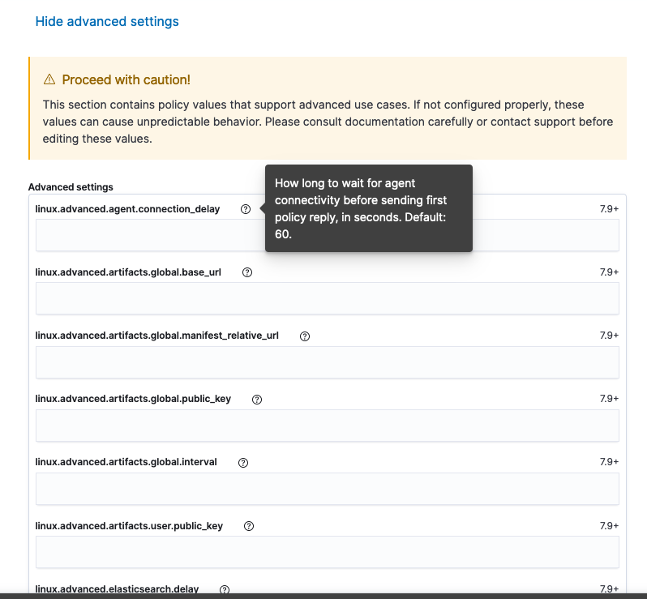Collapse section via Hide advanced settings link
The image size is (647, 599).
[x=107, y=22]
